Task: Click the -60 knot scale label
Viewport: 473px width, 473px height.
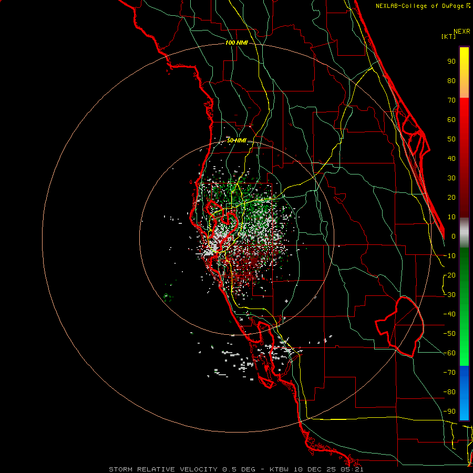Action: (449, 353)
